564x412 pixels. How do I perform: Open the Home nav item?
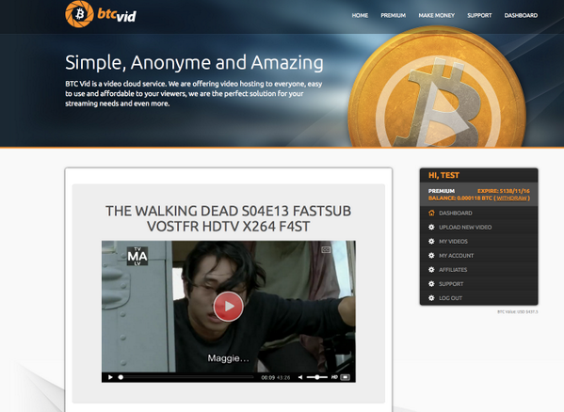[360, 15]
